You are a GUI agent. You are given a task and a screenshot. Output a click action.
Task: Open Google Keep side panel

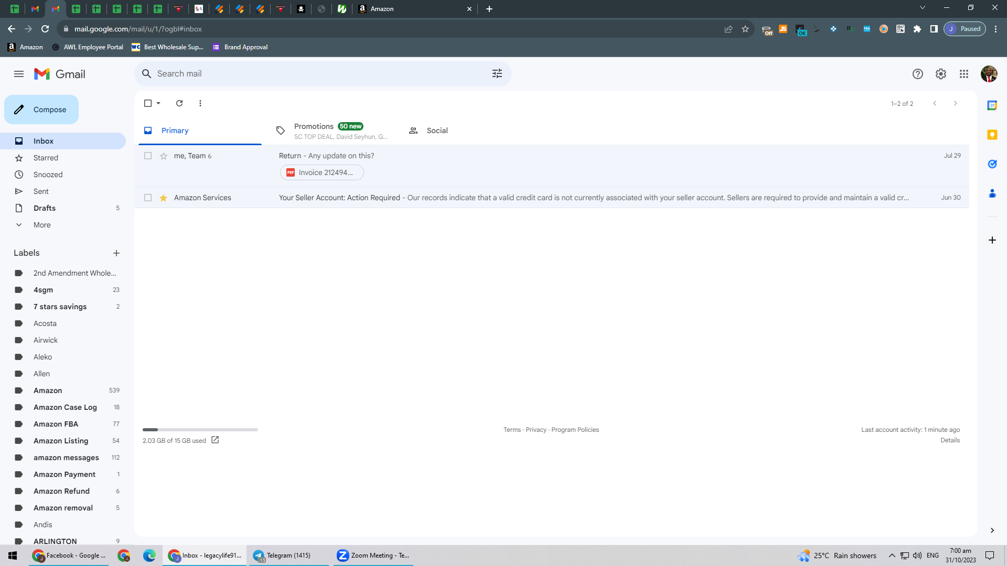pos(992,135)
